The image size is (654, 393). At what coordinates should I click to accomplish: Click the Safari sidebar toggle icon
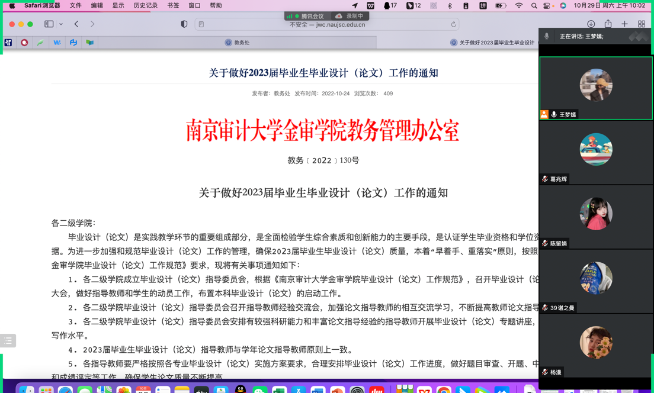tap(49, 24)
